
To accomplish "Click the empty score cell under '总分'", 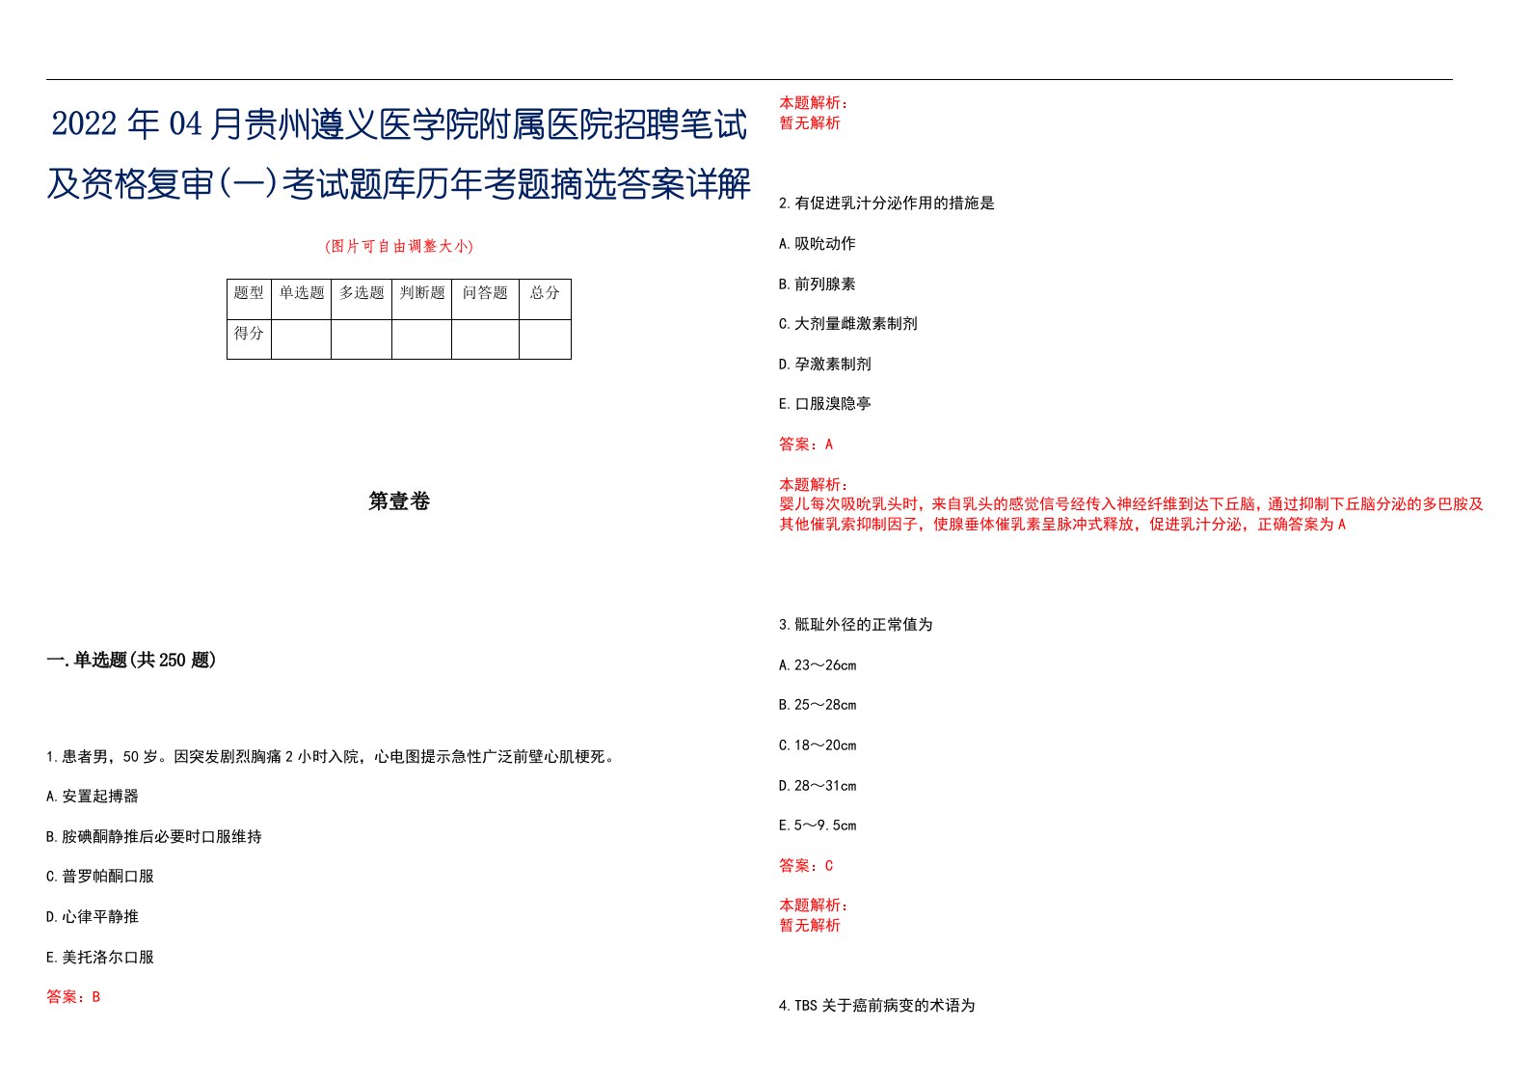I will (x=545, y=338).
